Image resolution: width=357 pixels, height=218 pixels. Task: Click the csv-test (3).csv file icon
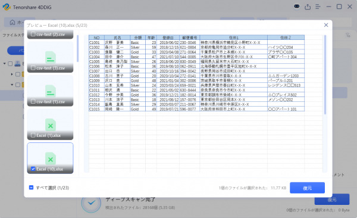coord(51,57)
